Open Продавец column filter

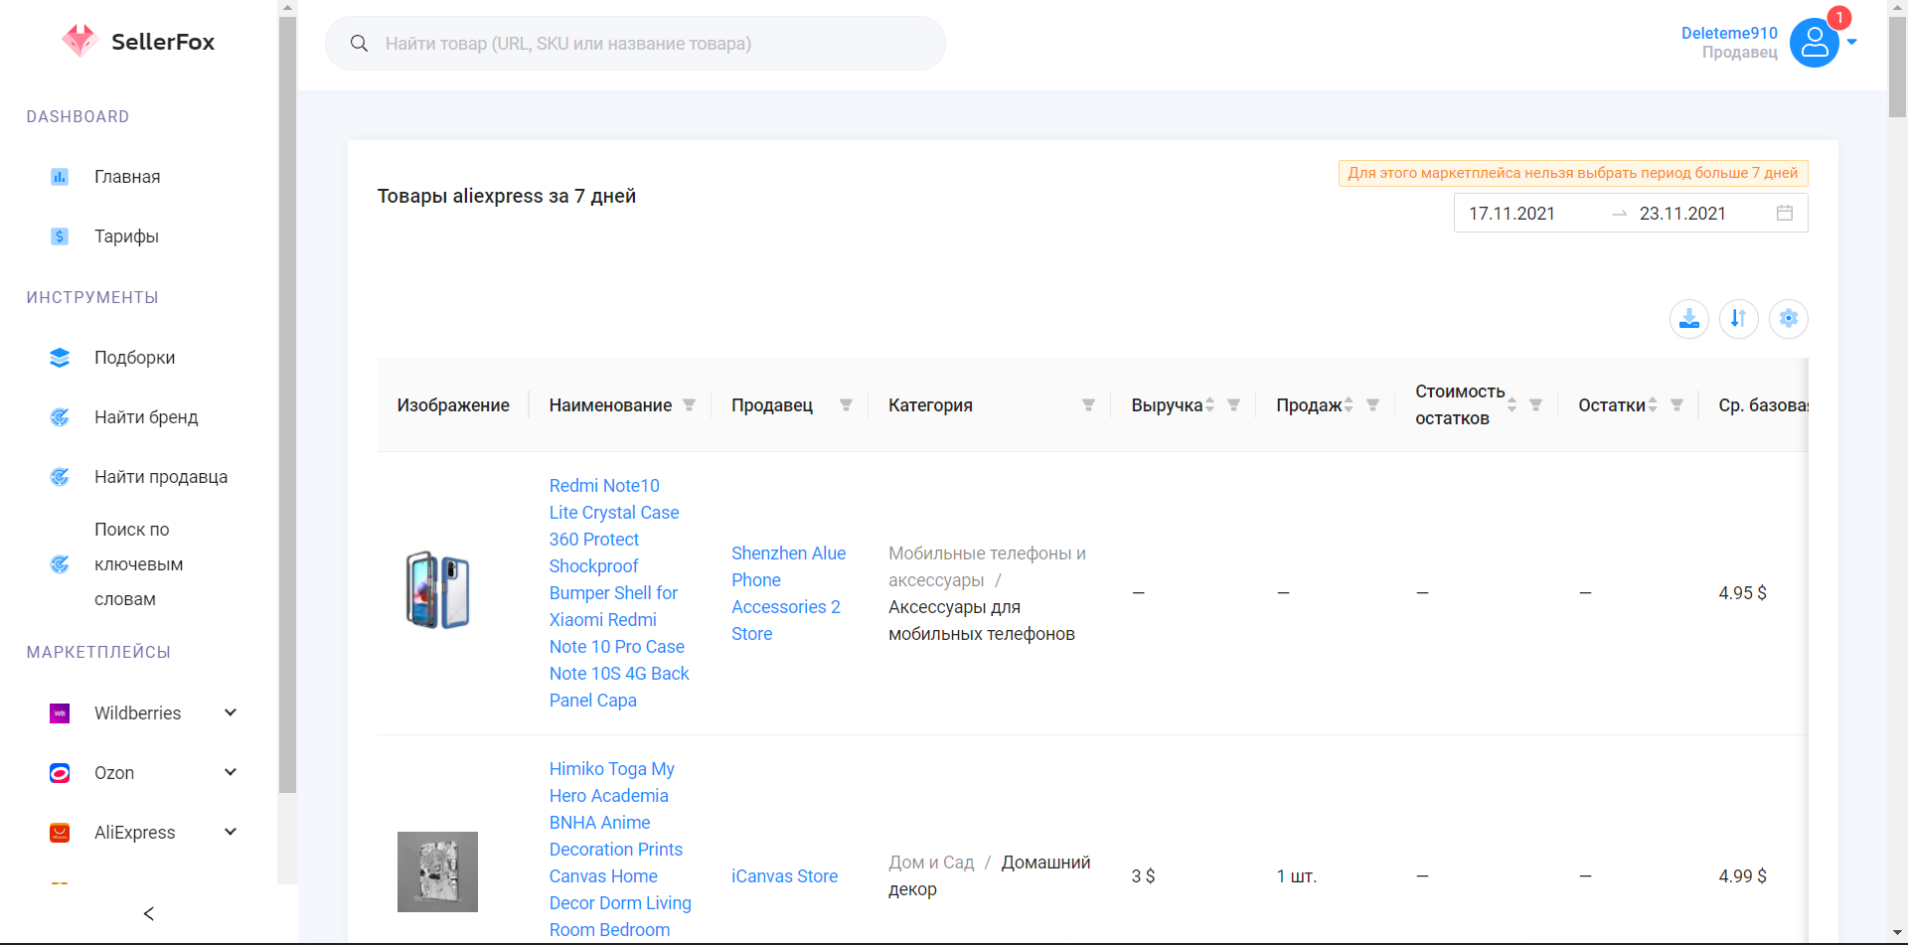846,405
